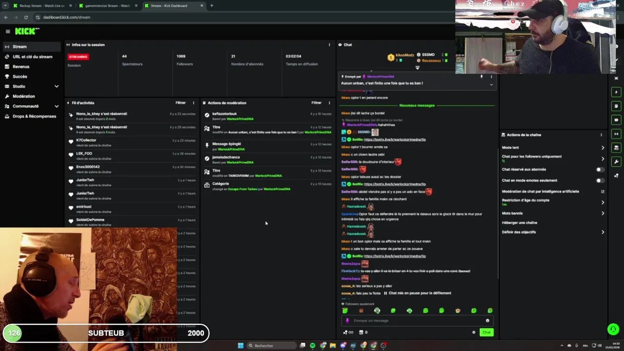Viewport: 624px width, 351px height.
Task: Click K7Collector follow activity row
Action: 132,142
